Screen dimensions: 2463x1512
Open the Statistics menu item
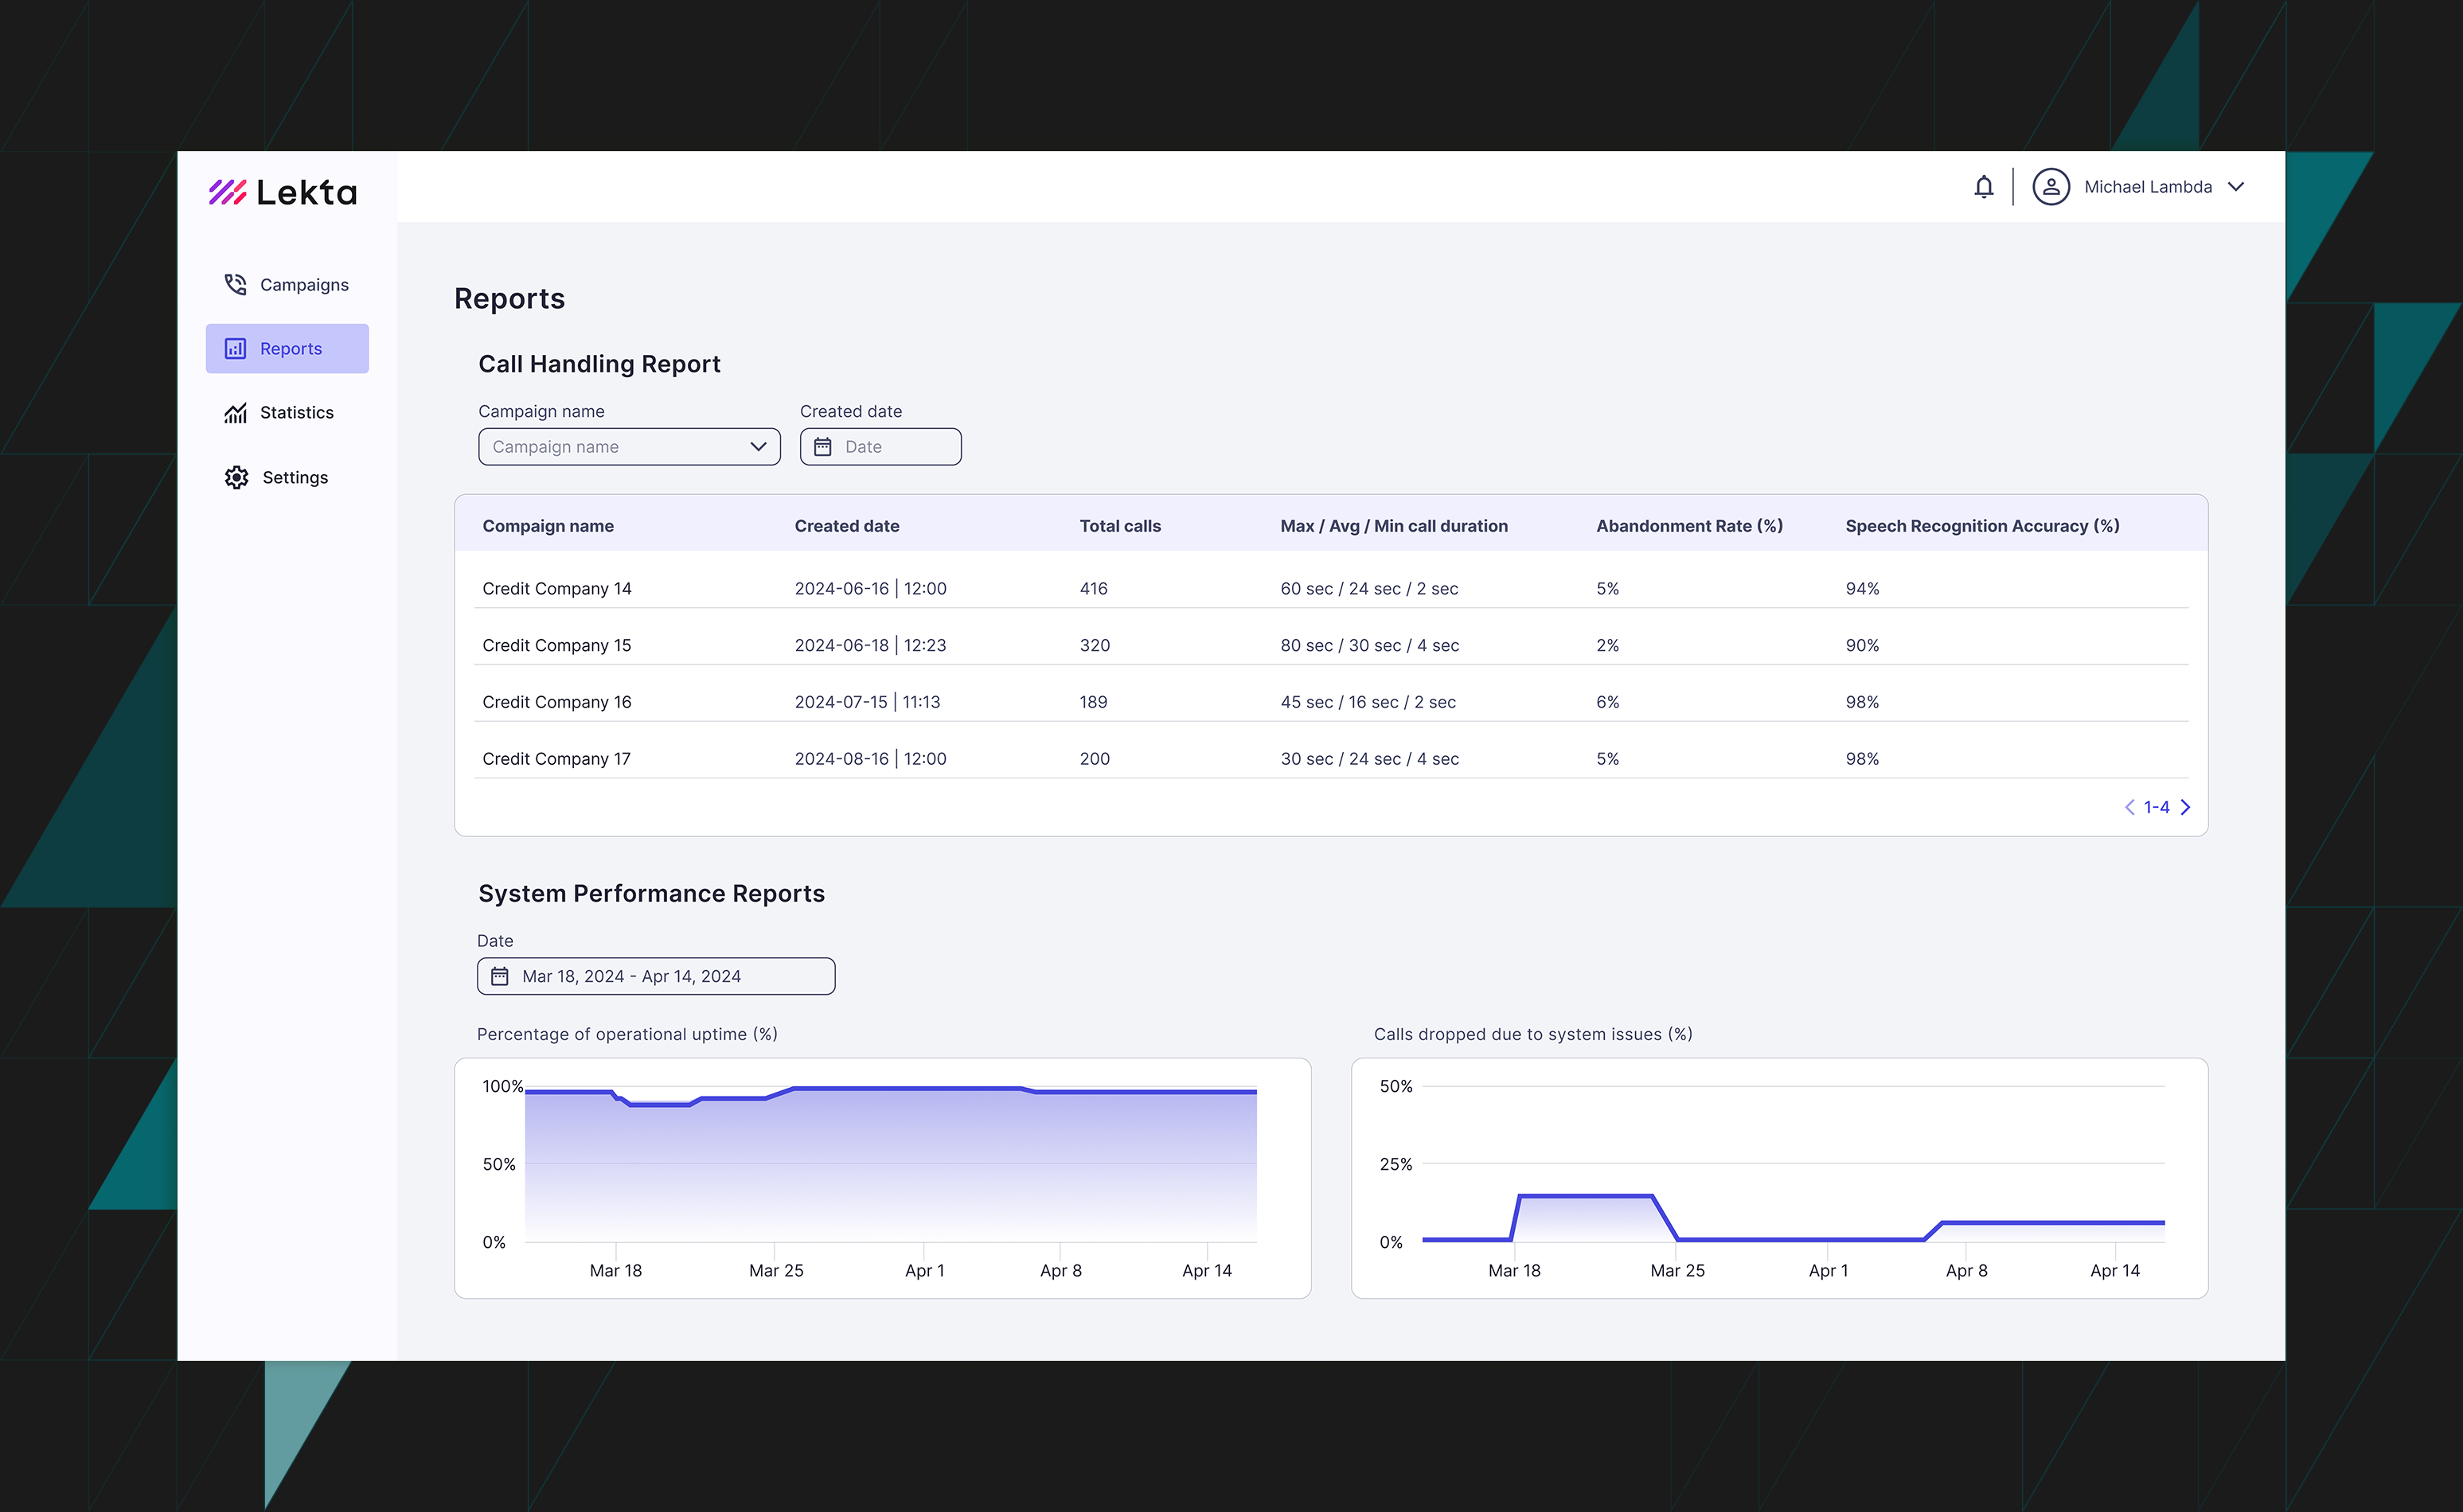(x=296, y=413)
